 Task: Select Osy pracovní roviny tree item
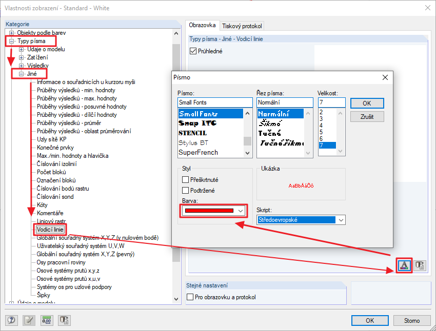tap(61, 262)
